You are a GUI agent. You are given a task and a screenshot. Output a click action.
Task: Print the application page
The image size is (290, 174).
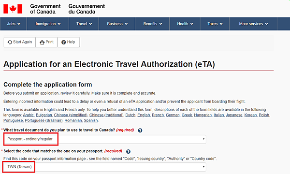click(46, 42)
